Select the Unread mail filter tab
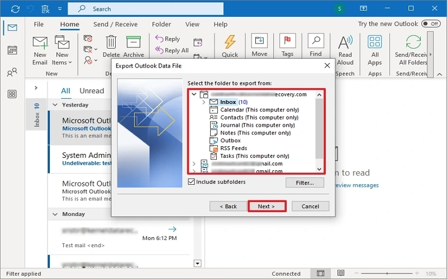The height and width of the screenshot is (279, 447). pos(92,91)
